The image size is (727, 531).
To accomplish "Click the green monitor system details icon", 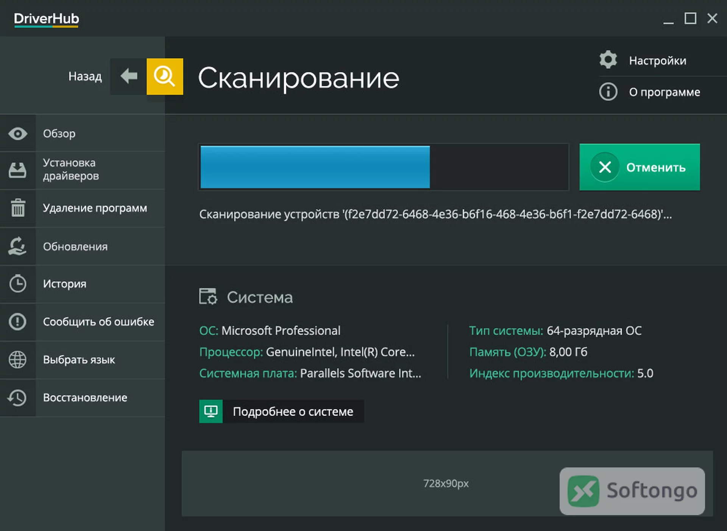I will pyautogui.click(x=211, y=411).
